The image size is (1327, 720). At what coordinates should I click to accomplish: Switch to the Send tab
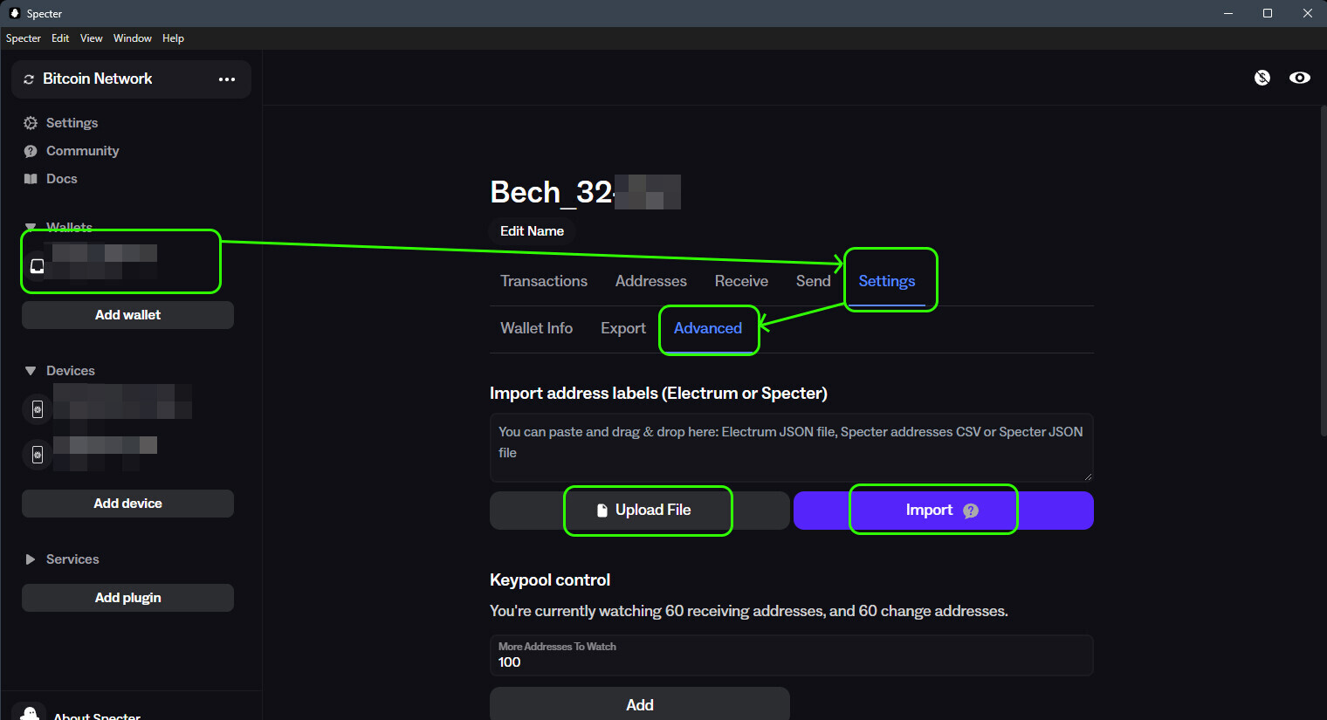coord(814,281)
